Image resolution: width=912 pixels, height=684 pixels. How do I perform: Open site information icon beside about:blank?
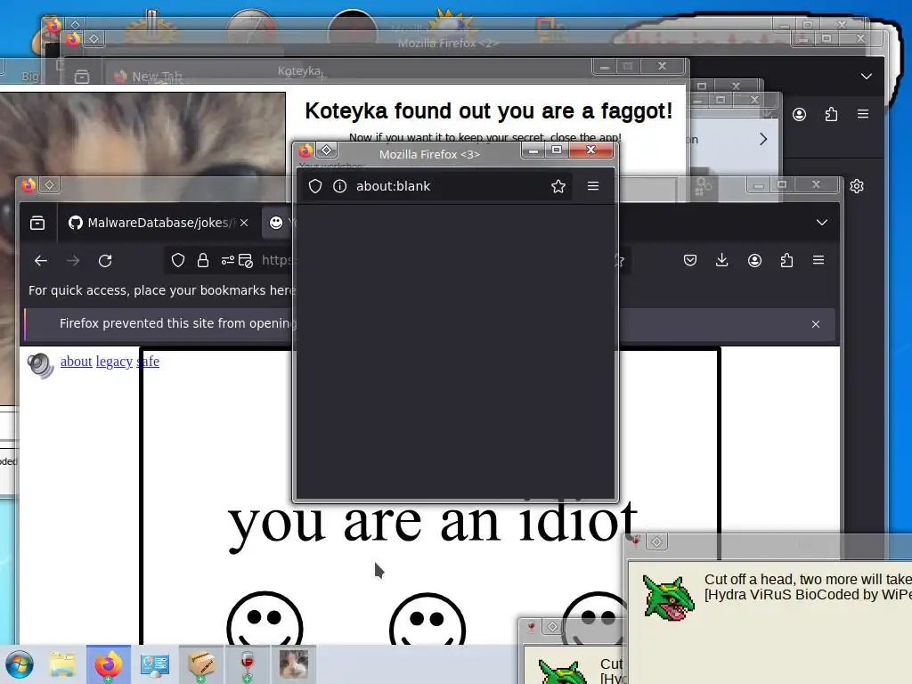pyautogui.click(x=339, y=186)
